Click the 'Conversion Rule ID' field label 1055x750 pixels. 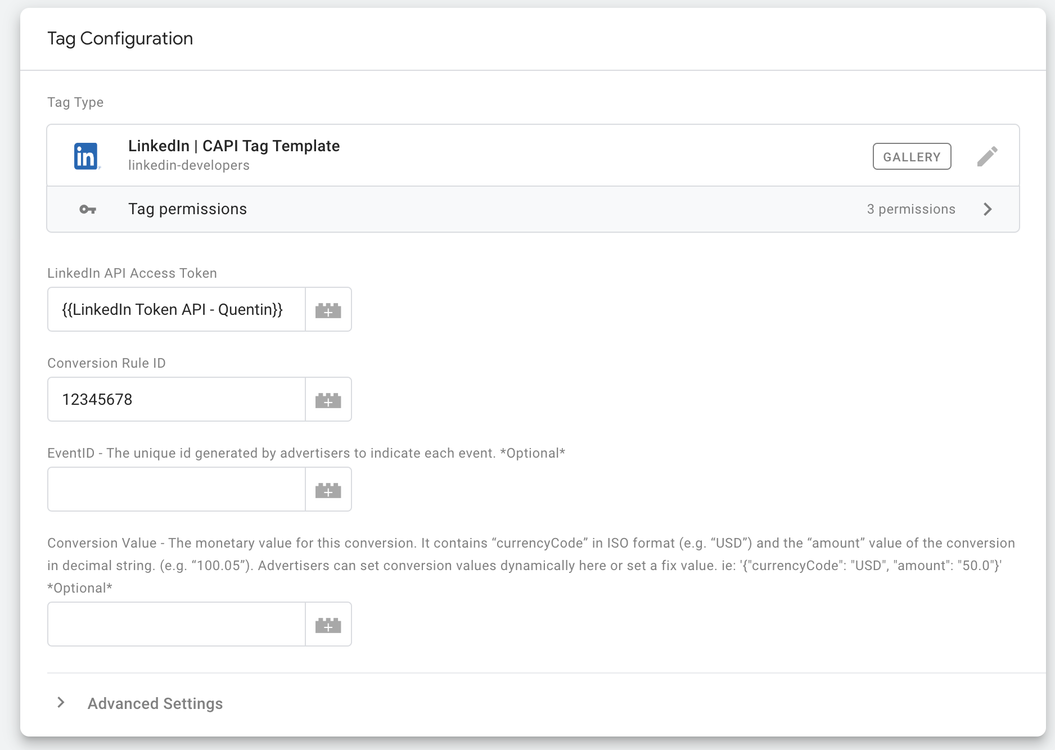click(x=106, y=363)
